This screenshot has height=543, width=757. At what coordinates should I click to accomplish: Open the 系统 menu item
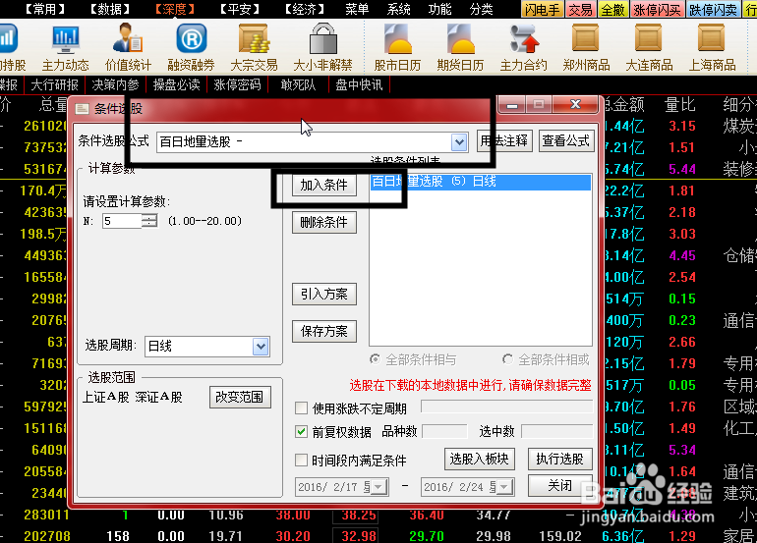tap(399, 9)
